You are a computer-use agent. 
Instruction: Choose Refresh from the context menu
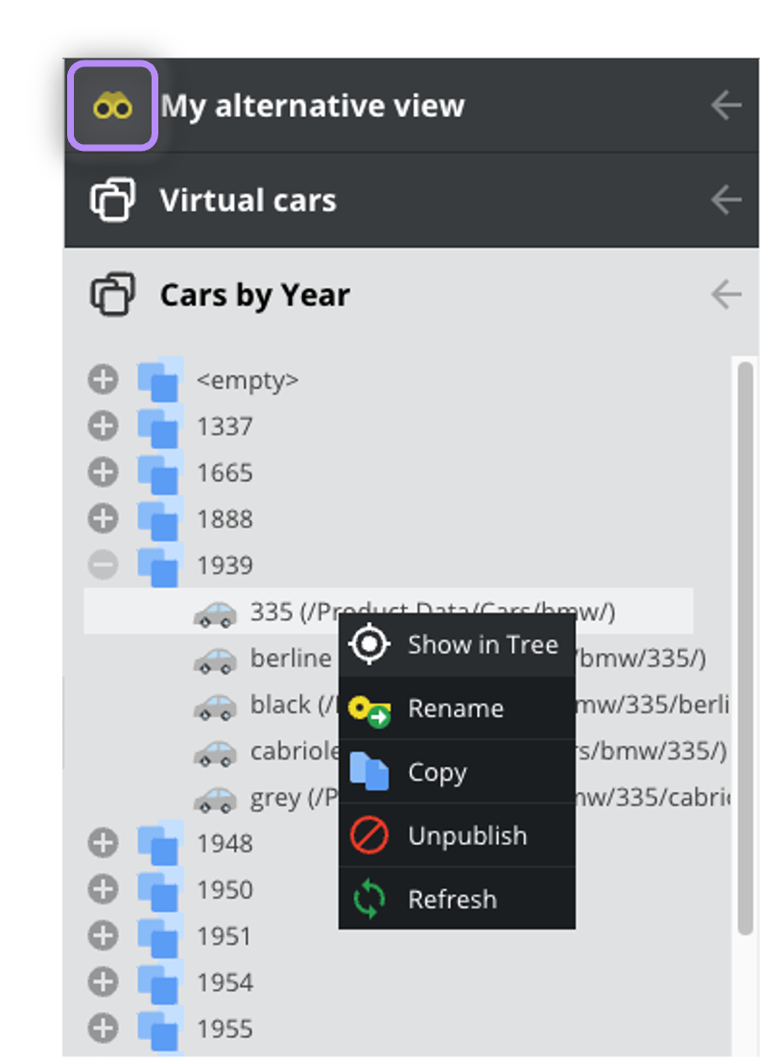click(x=457, y=899)
